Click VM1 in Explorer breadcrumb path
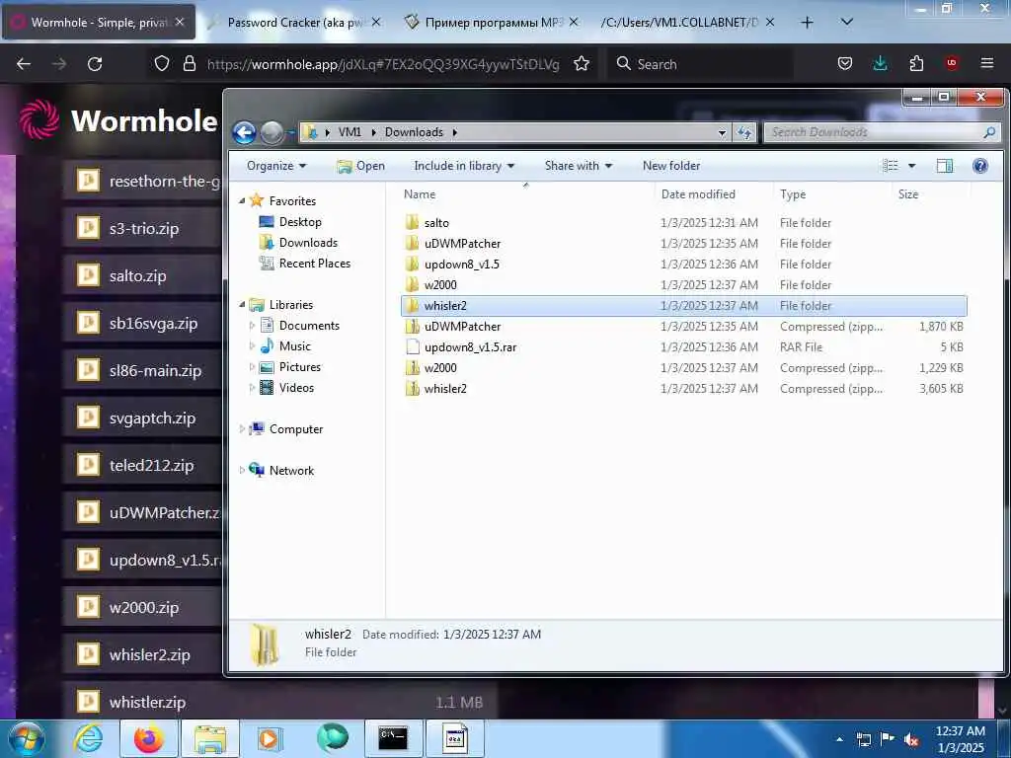1011x758 pixels. point(350,132)
